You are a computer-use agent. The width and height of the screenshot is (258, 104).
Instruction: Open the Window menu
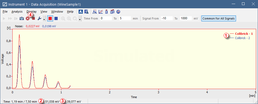pyautogui.click(x=57, y=12)
